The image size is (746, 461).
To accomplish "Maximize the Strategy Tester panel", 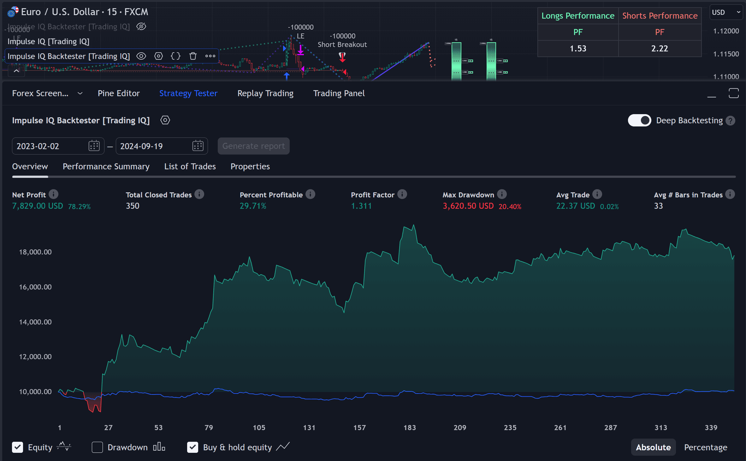I will [x=734, y=93].
